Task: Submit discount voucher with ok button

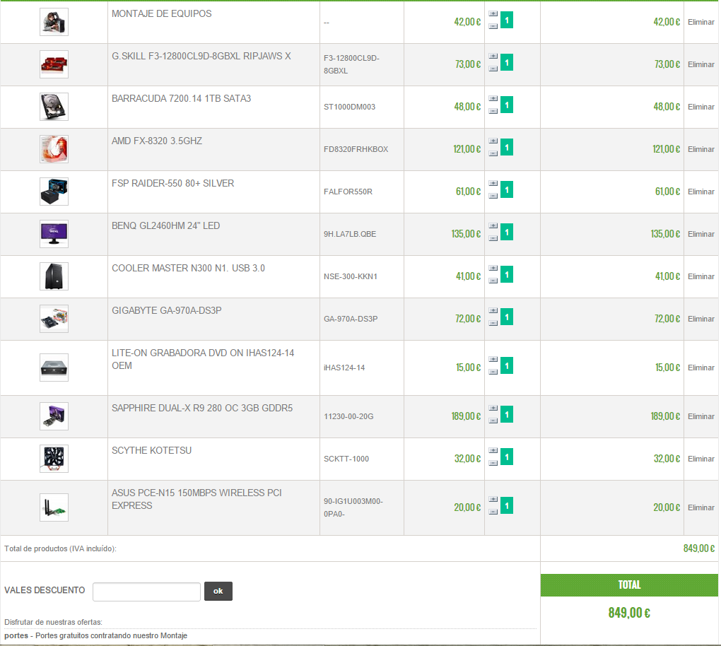Action: [218, 591]
